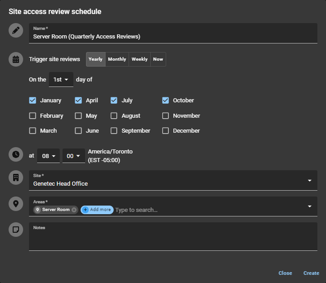
Task: Check the May checkbox
Action: (78, 116)
